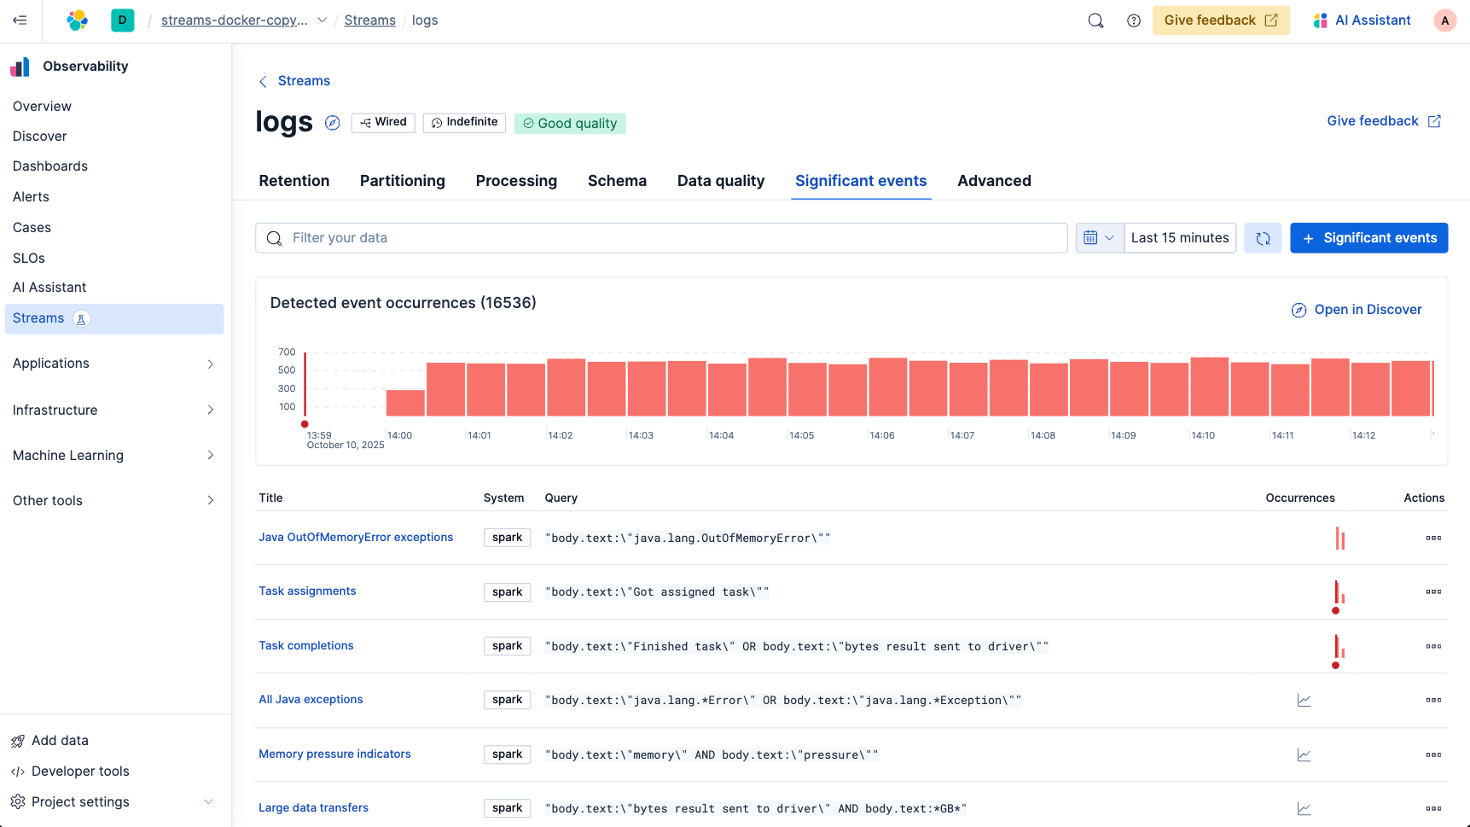Click the 14:06 bar in occurrences chart
The height and width of the screenshot is (827, 1470).
(887, 387)
